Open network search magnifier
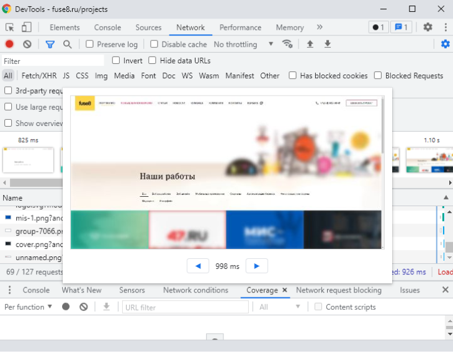 click(67, 44)
